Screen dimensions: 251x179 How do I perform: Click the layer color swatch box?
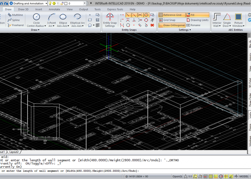66,3
